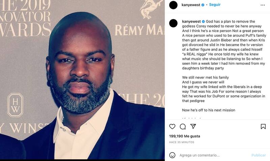Open the three-dots more options menu

click(x=263, y=5)
